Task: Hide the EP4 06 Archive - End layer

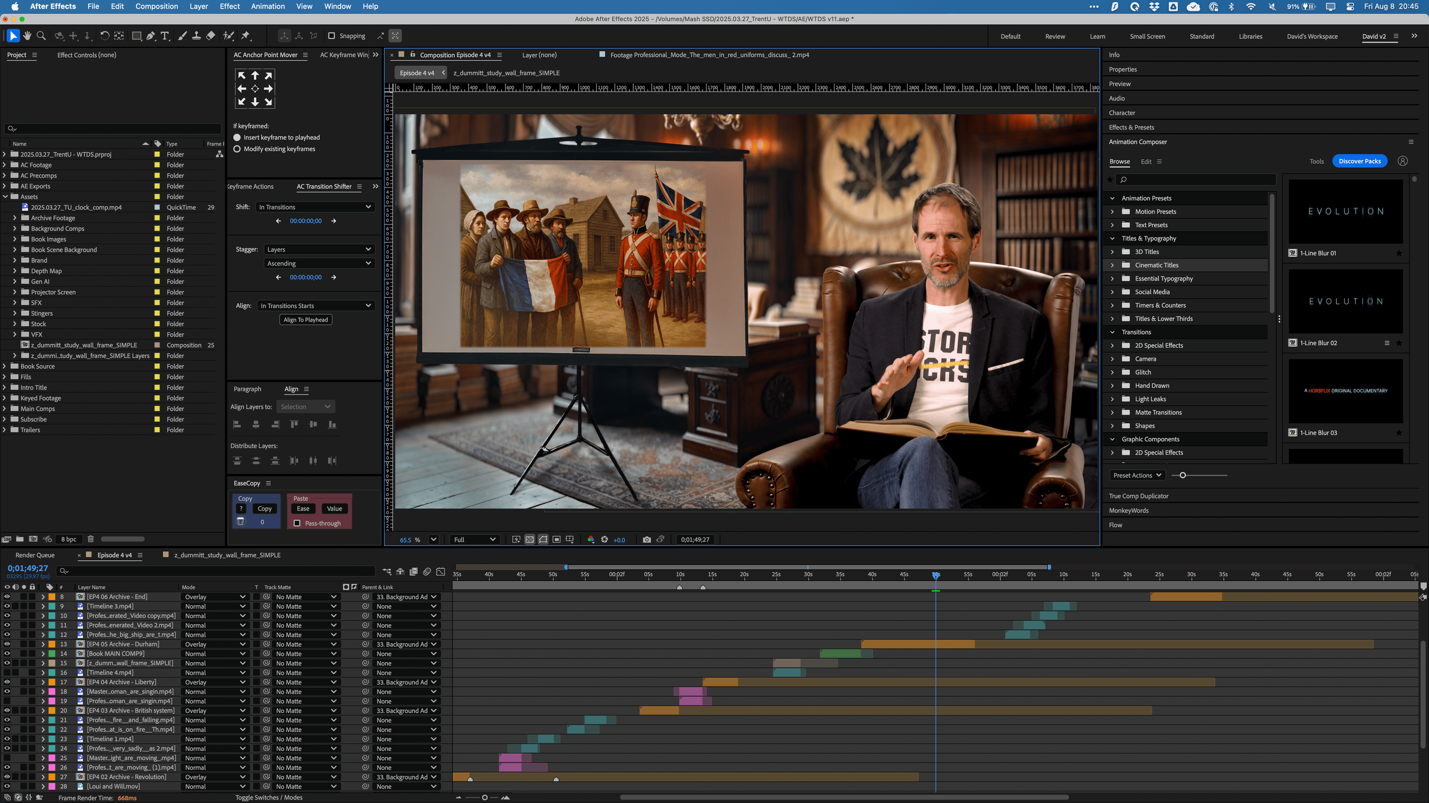Action: (7, 597)
